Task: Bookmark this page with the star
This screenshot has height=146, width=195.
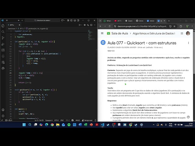Action: tap(174, 26)
